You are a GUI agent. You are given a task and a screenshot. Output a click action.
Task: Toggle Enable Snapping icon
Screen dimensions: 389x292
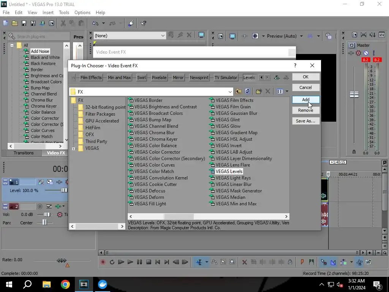point(324,262)
